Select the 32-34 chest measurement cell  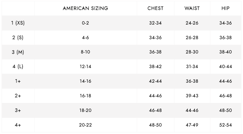155,23
